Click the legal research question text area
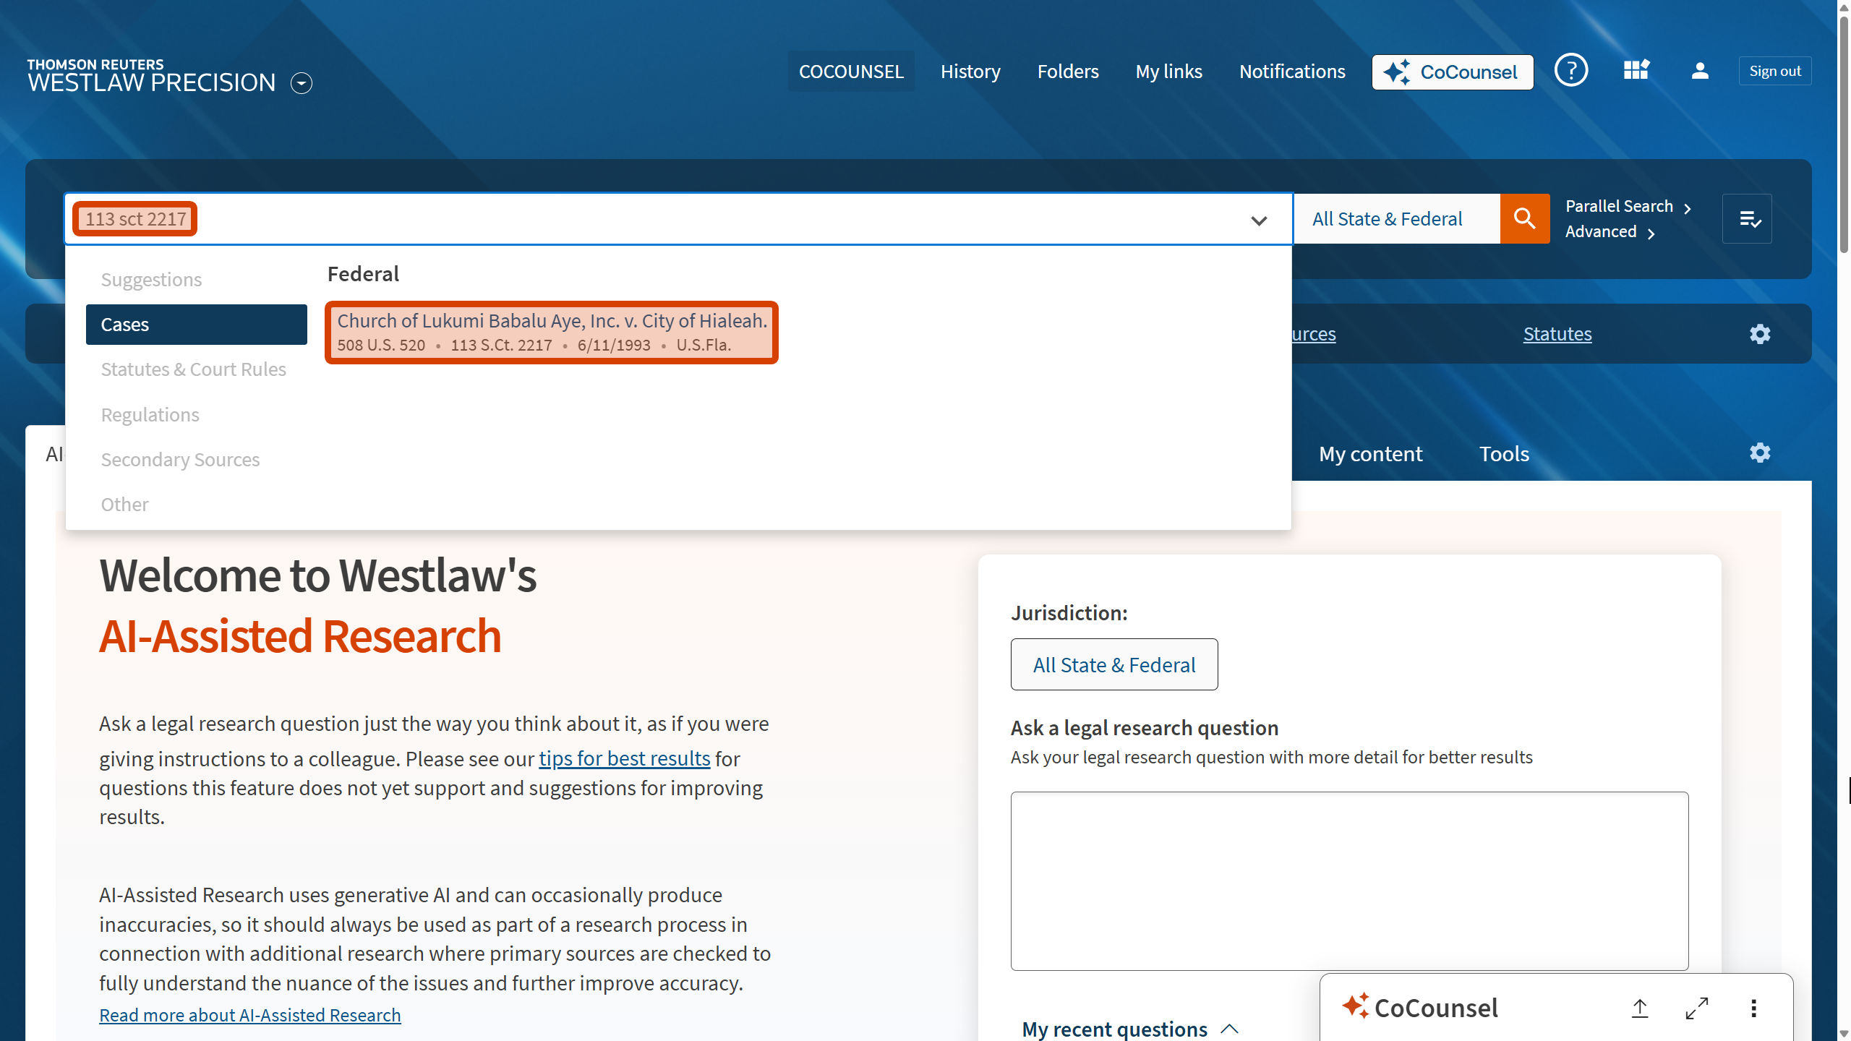This screenshot has width=1851, height=1041. coord(1348,880)
